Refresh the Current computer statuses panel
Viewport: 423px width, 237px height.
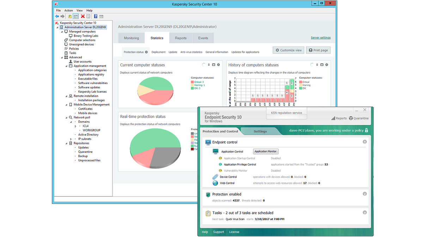pos(204,65)
